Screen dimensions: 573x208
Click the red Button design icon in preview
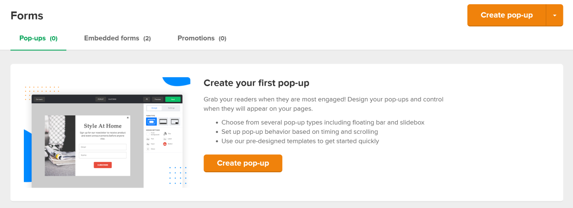click(165, 144)
